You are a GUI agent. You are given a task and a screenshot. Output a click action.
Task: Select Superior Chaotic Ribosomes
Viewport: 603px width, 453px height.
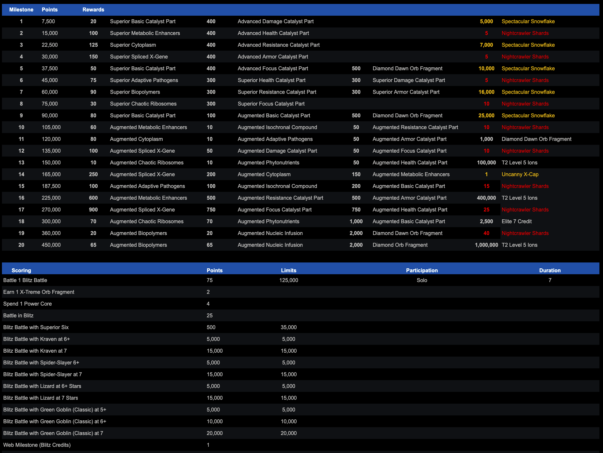coord(143,104)
